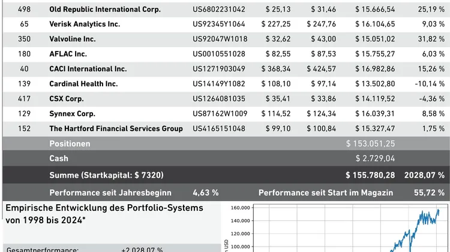Click Synnex Corp. company name
450x252 pixels.
(x=72, y=114)
